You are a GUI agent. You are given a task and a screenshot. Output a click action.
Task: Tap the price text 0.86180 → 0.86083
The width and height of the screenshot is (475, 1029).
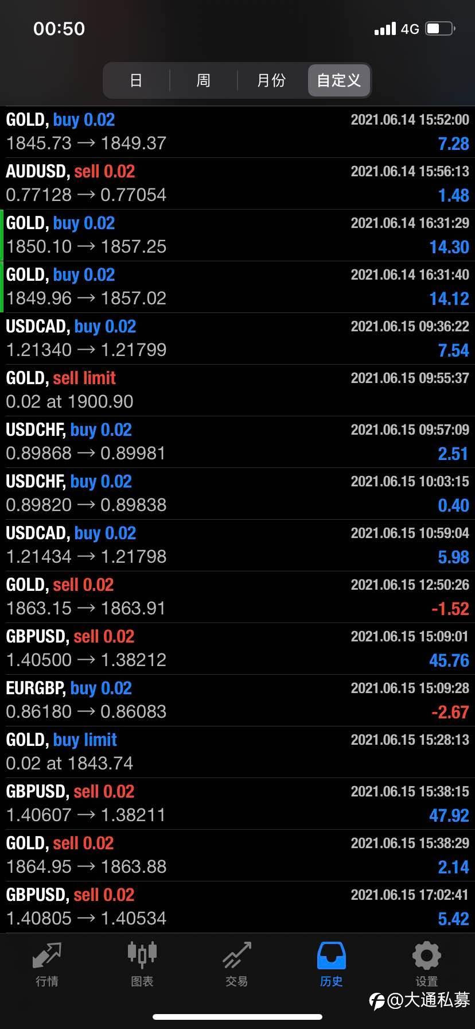point(86,711)
